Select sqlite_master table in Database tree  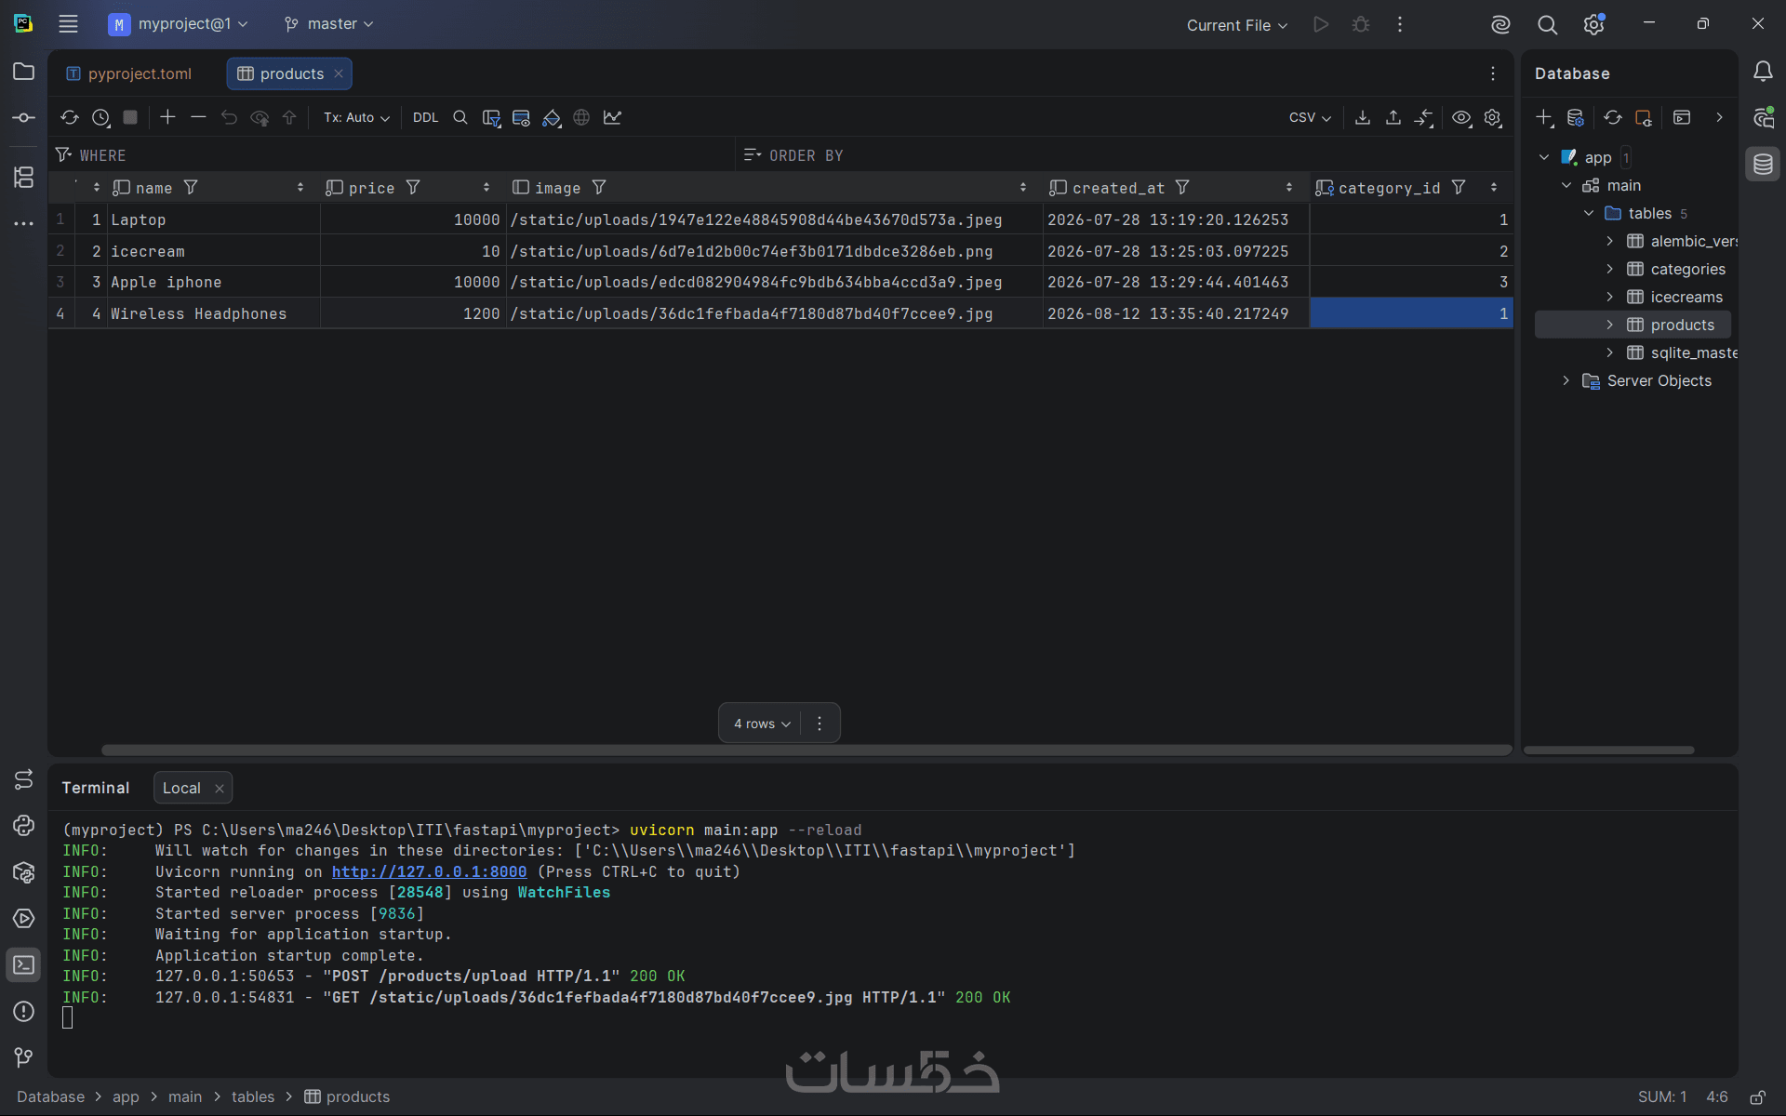point(1693,352)
